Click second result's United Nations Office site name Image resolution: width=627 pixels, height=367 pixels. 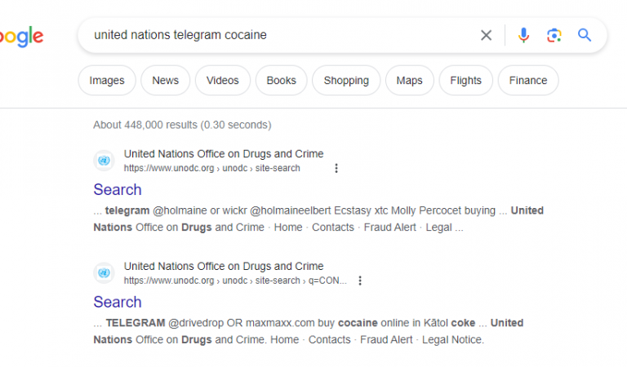point(224,266)
